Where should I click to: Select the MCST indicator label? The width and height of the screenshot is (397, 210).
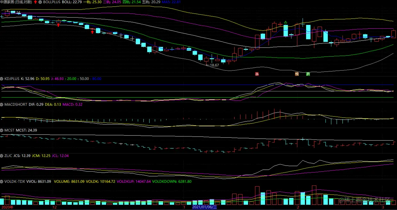pyautogui.click(x=9, y=130)
